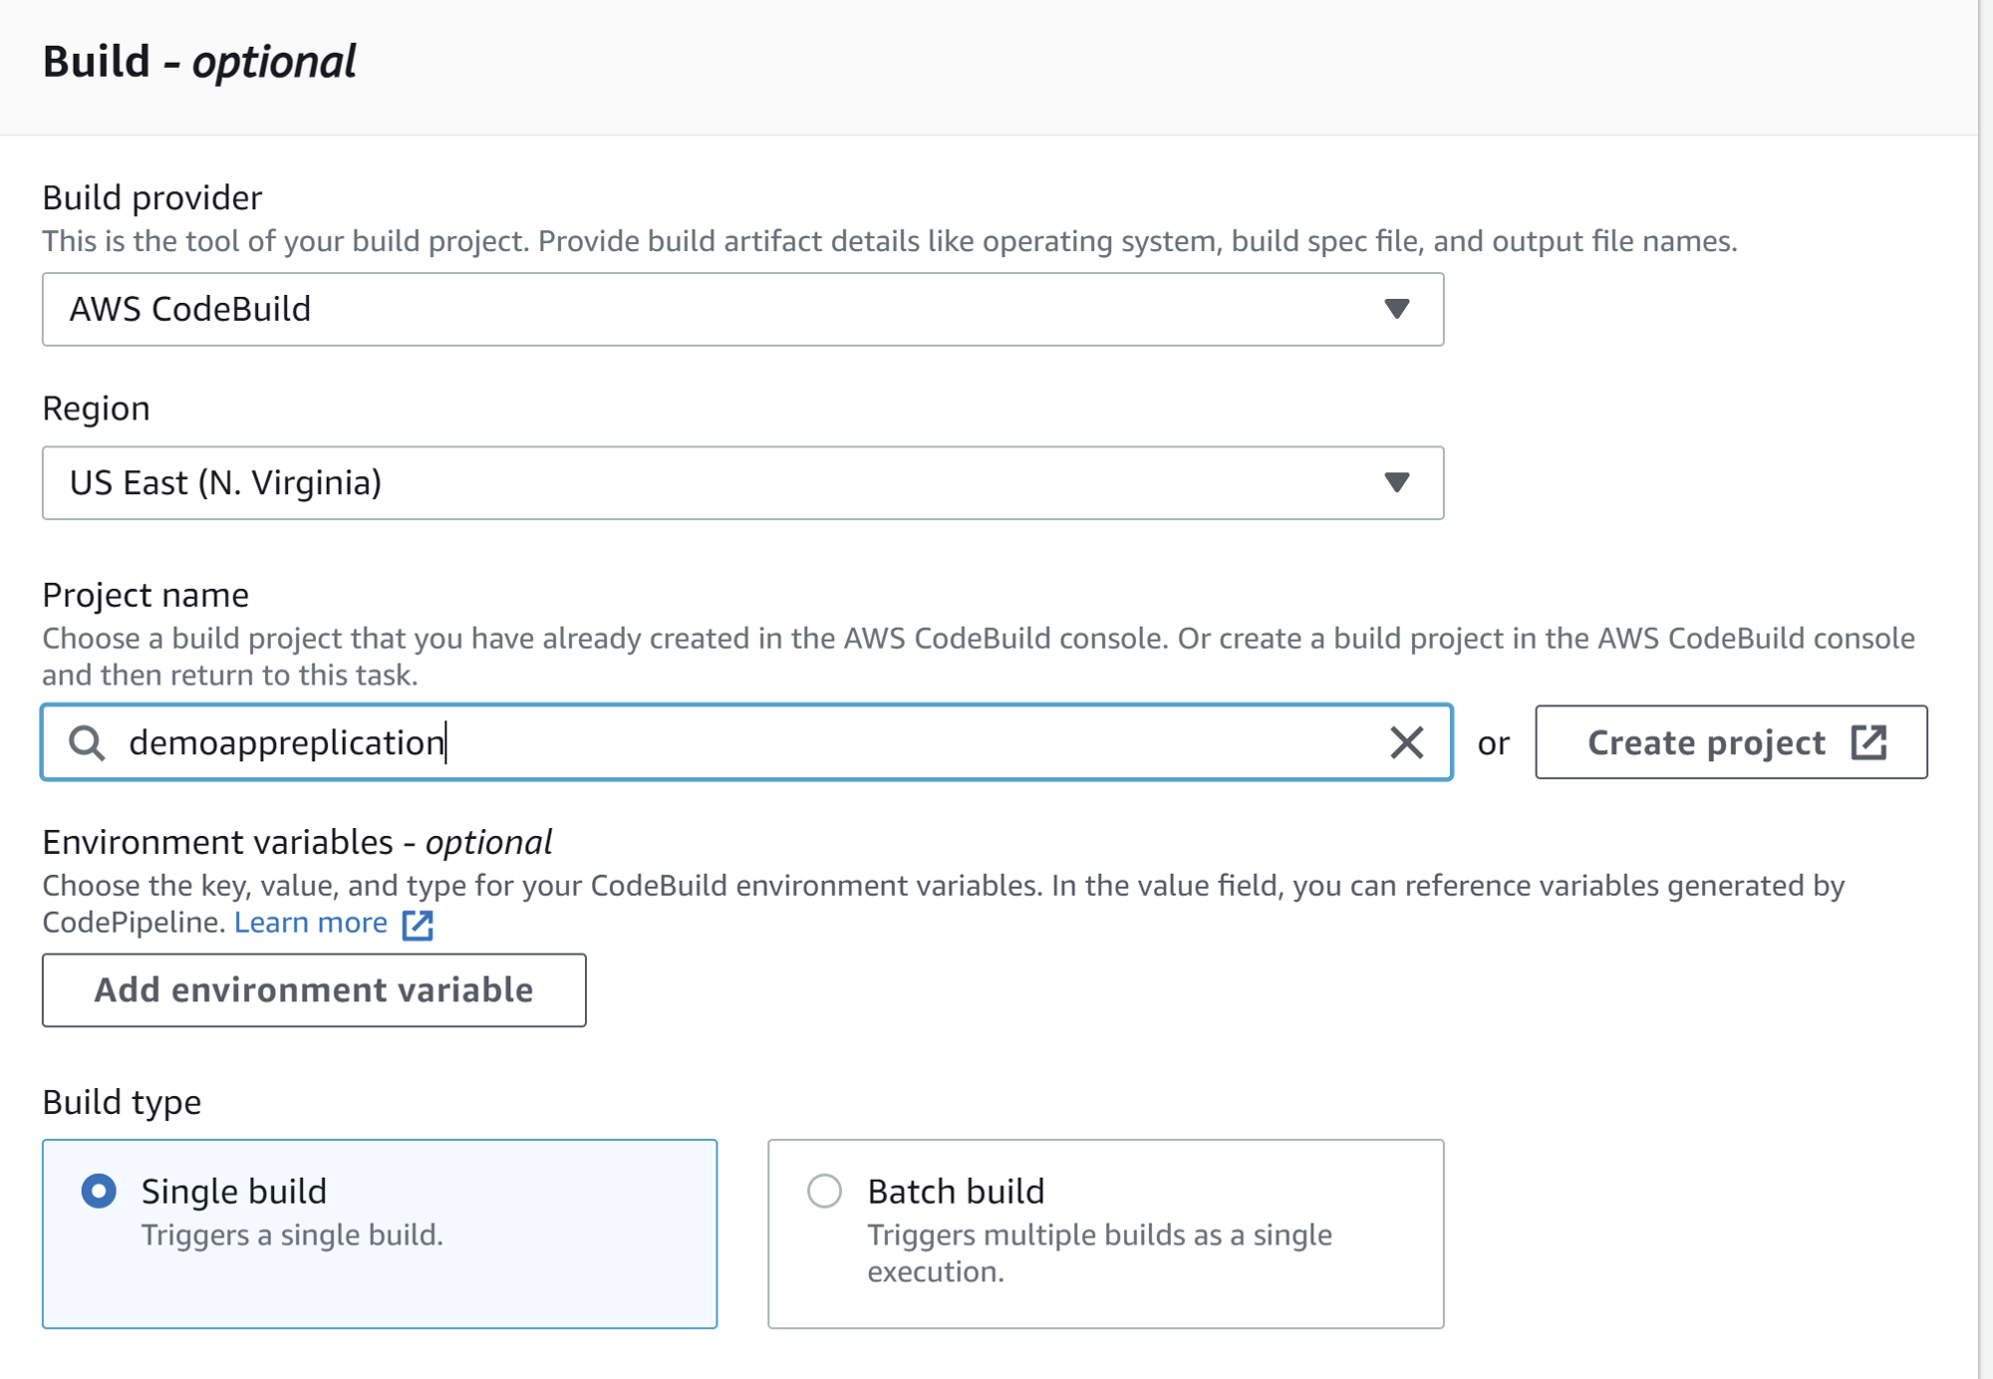Select the Single build radio button
The height and width of the screenshot is (1379, 1993).
click(x=99, y=1191)
